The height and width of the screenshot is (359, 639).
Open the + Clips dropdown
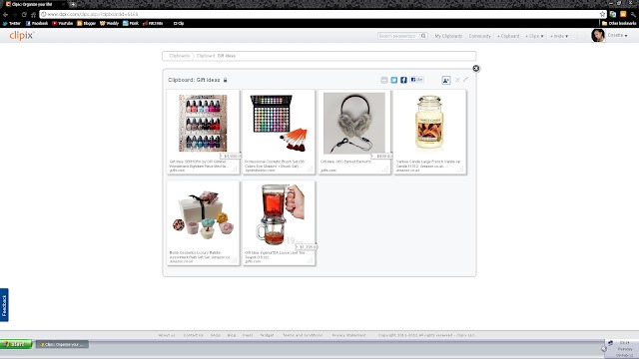tap(534, 36)
